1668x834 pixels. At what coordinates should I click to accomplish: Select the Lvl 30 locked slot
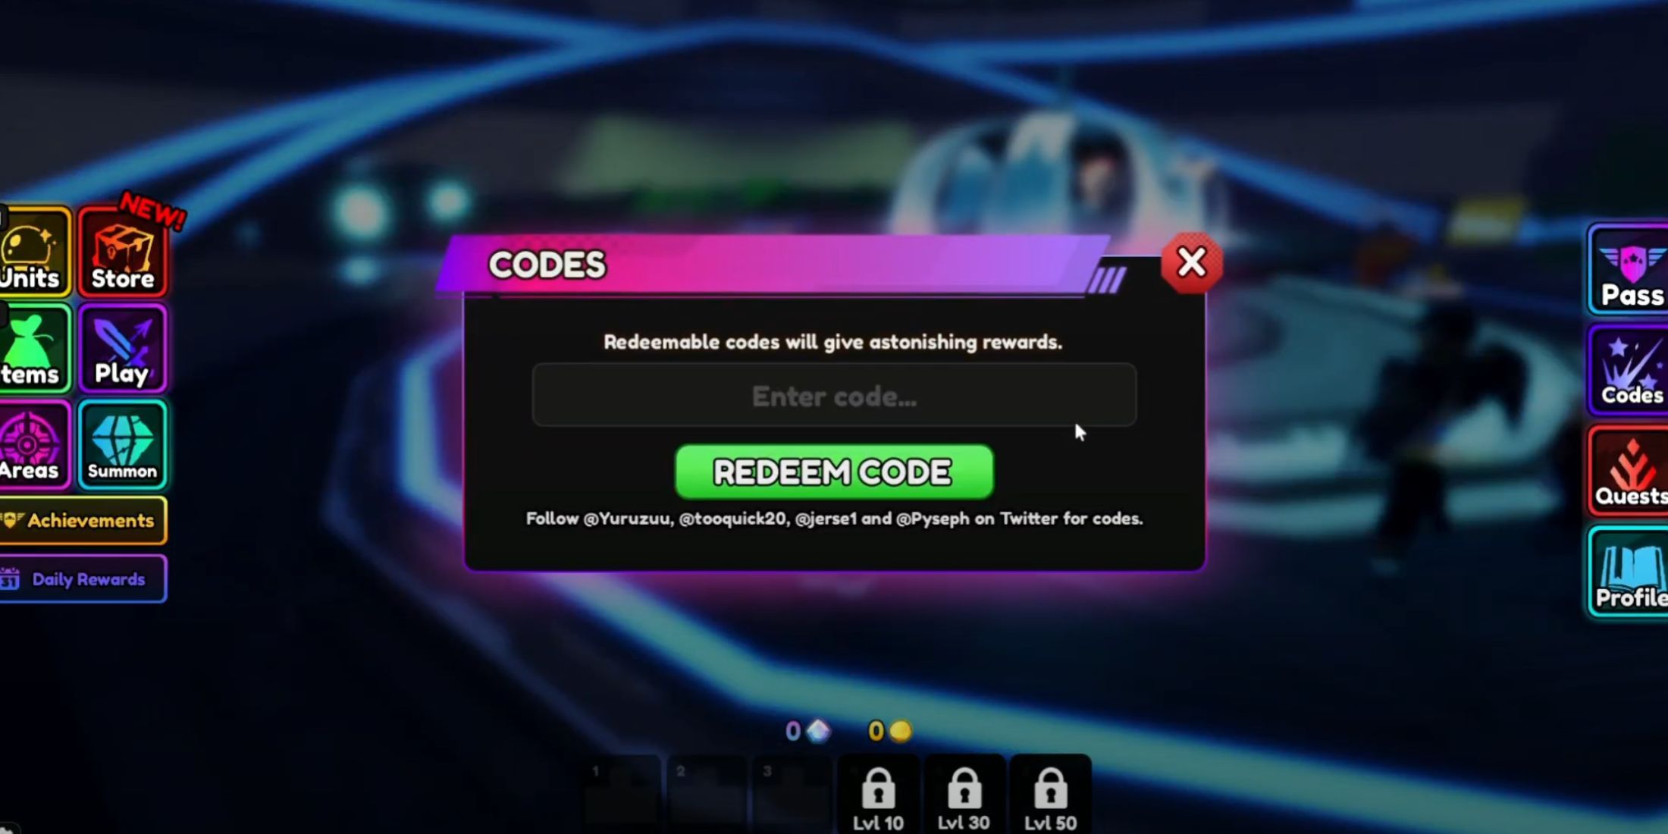coord(961,794)
